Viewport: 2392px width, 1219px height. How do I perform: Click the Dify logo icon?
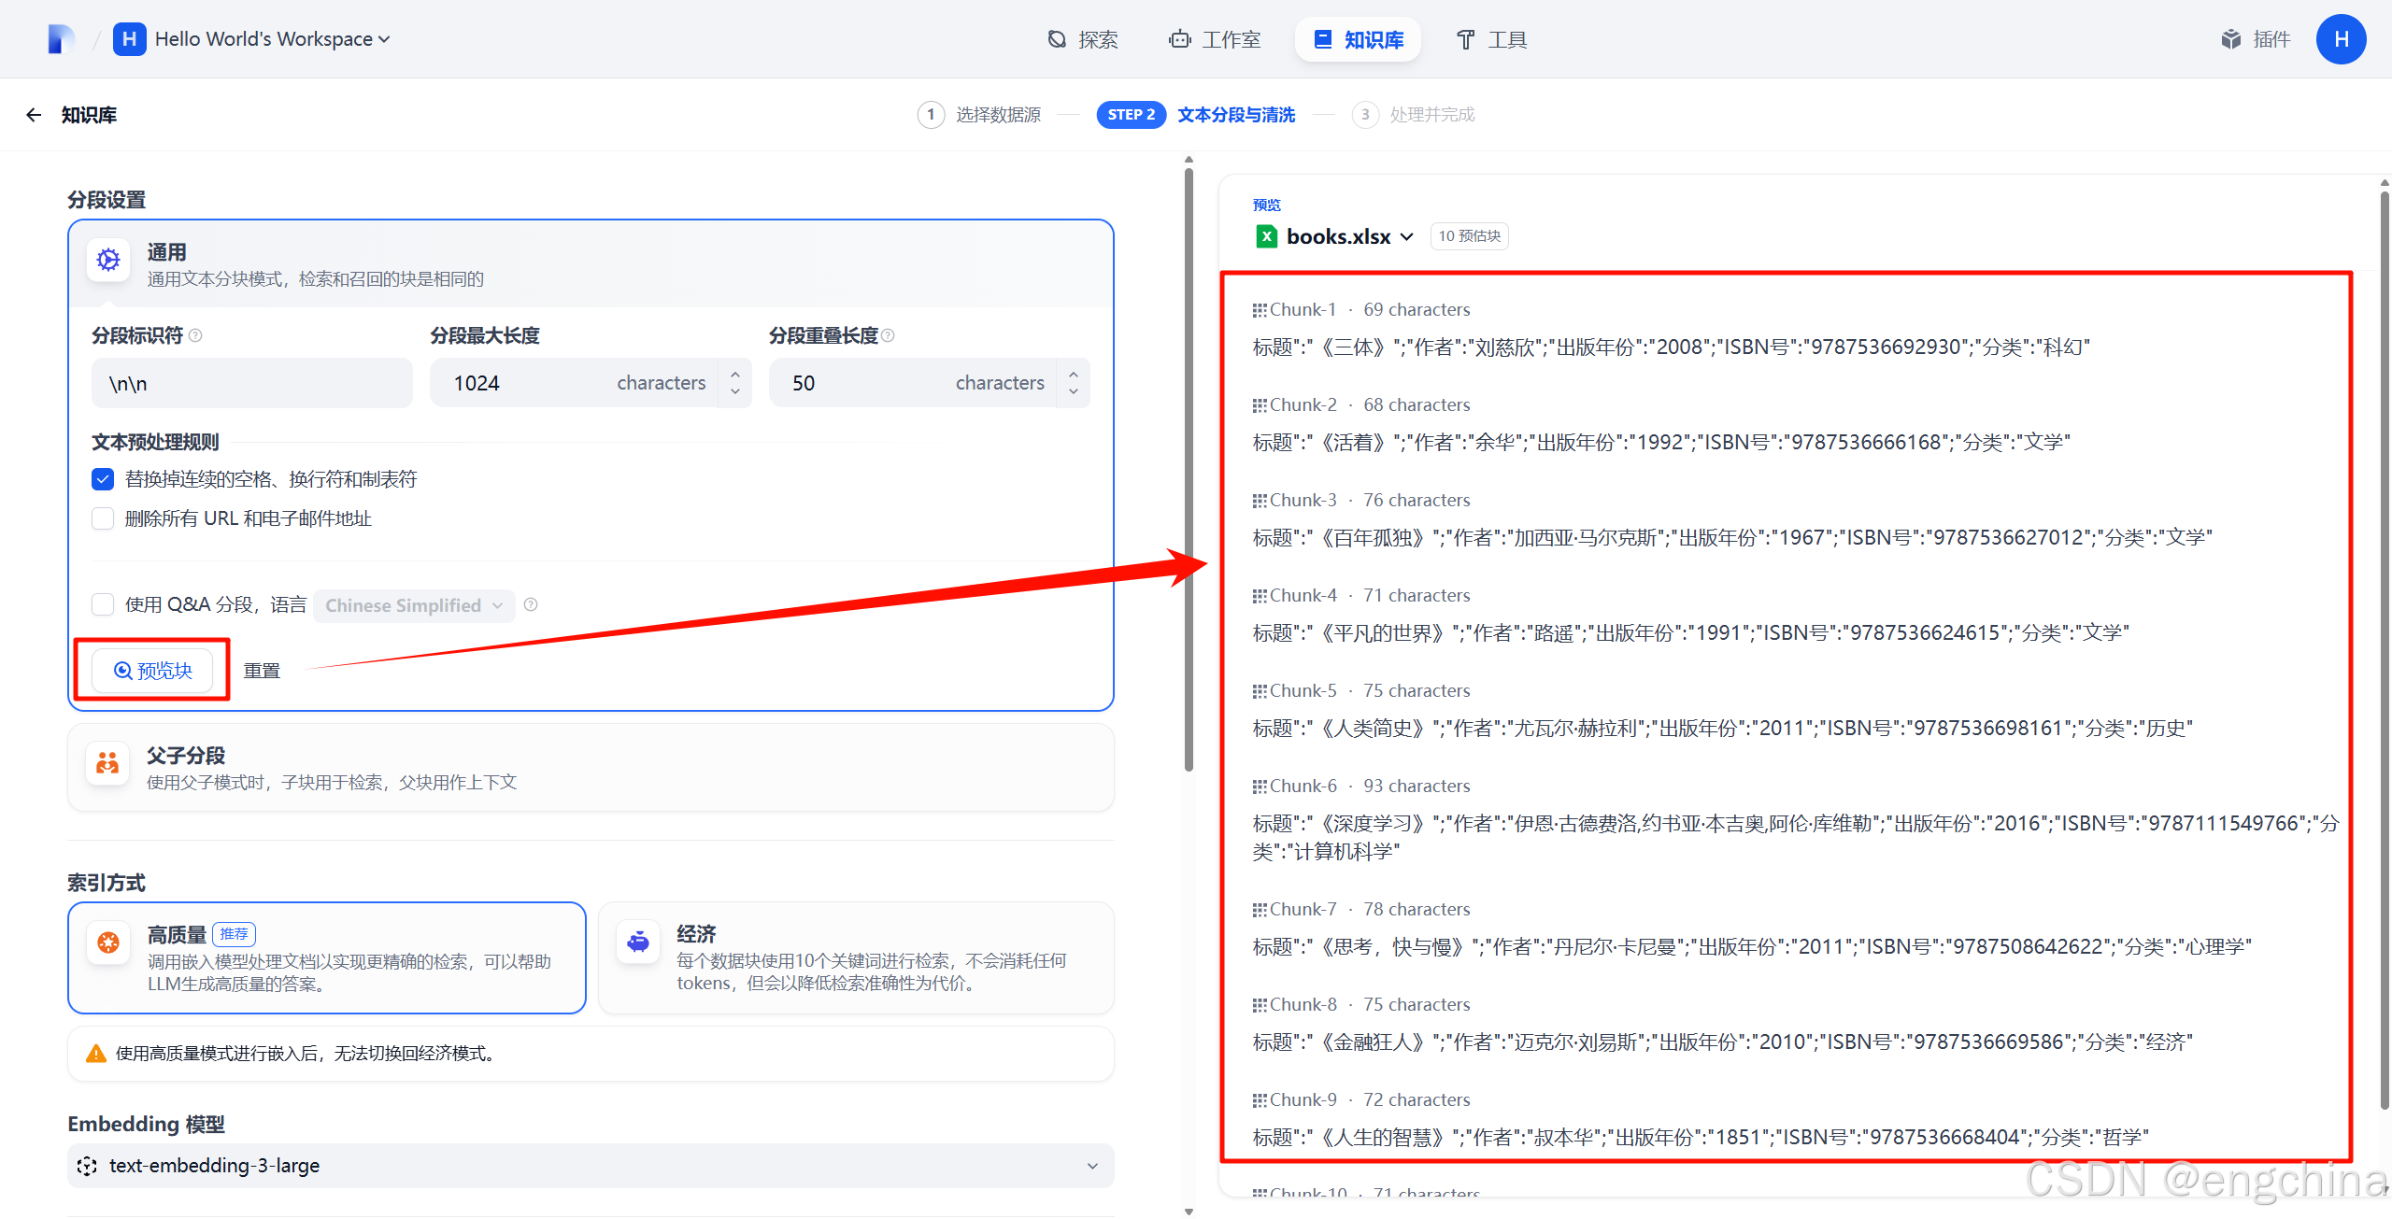click(x=61, y=39)
